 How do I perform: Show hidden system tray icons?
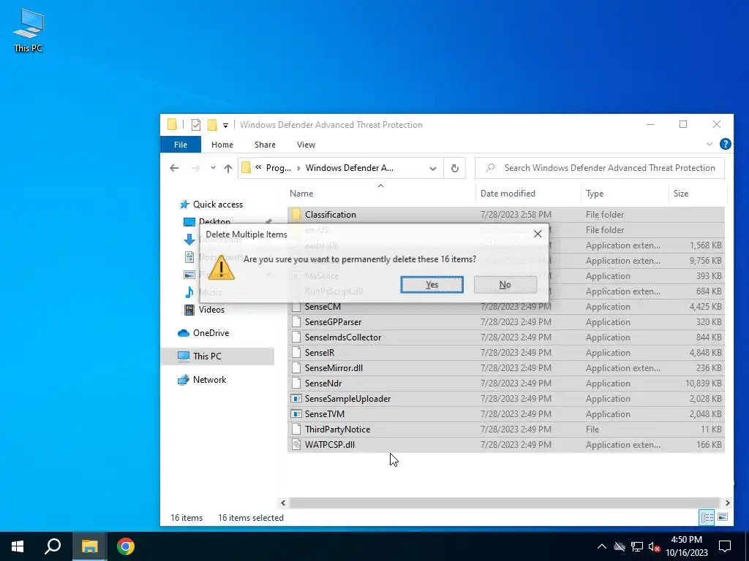pyautogui.click(x=601, y=546)
